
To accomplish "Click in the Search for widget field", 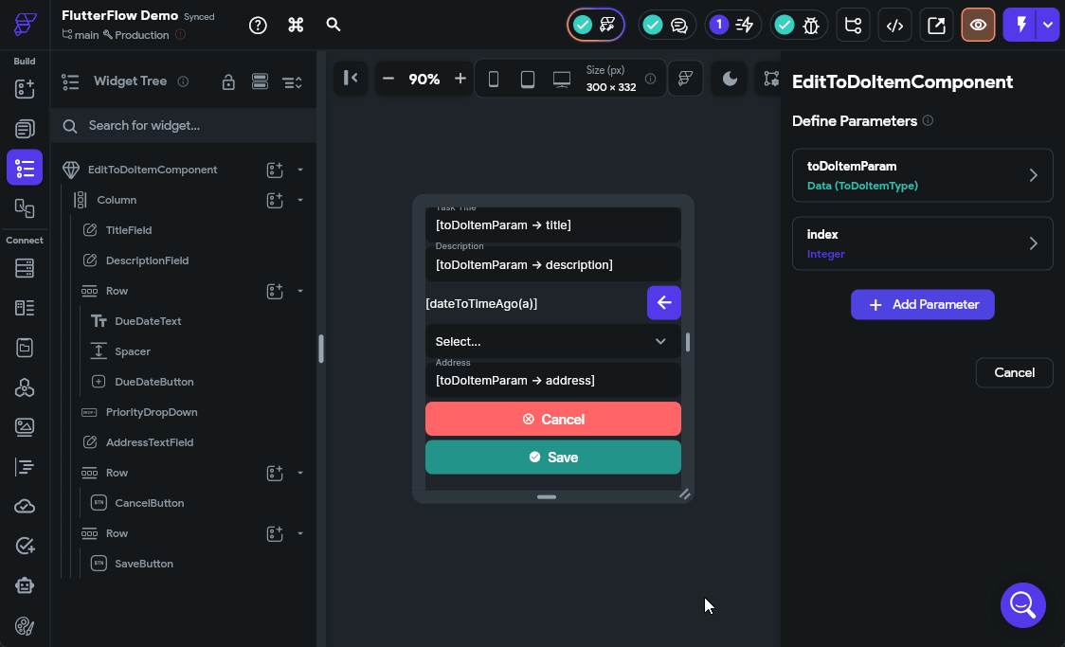I will (x=184, y=126).
